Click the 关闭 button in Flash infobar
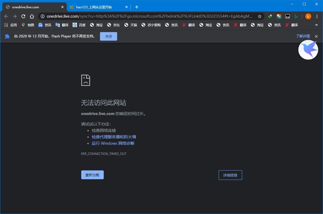 click(109, 36)
